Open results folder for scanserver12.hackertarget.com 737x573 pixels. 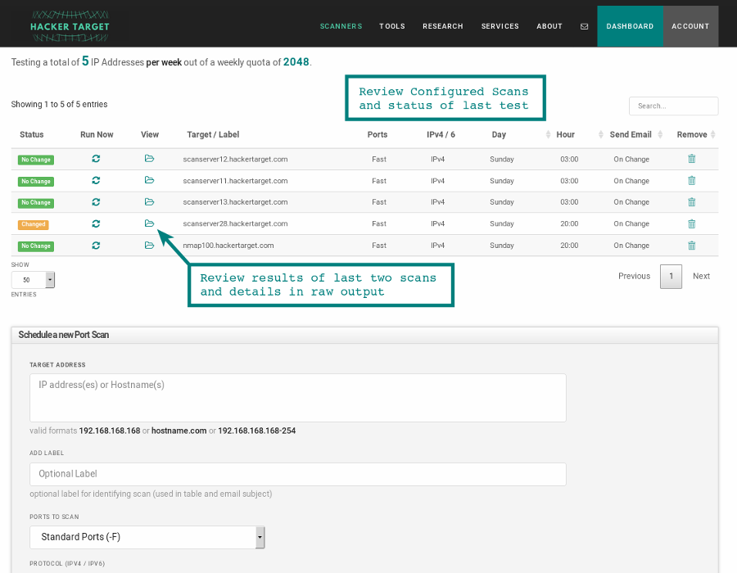coord(150,159)
